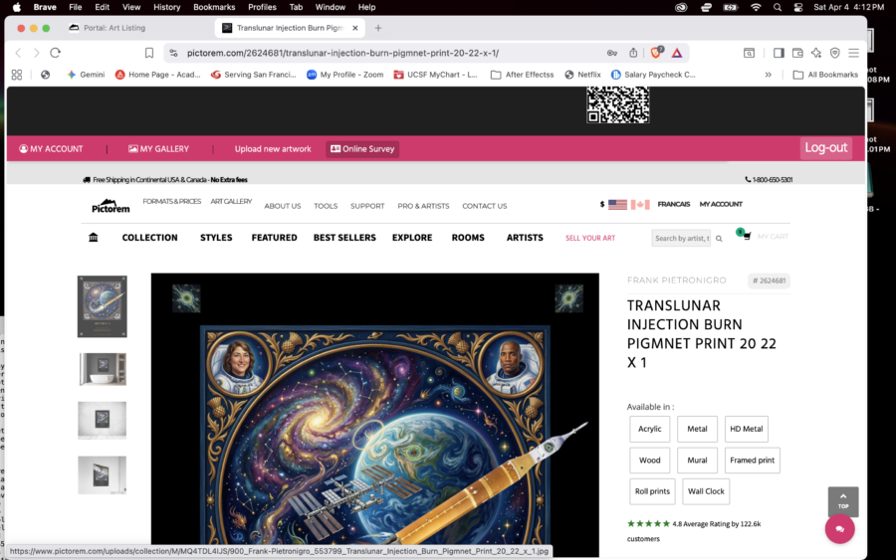Click the search magnifier icon
896x560 pixels.
pyautogui.click(x=717, y=239)
